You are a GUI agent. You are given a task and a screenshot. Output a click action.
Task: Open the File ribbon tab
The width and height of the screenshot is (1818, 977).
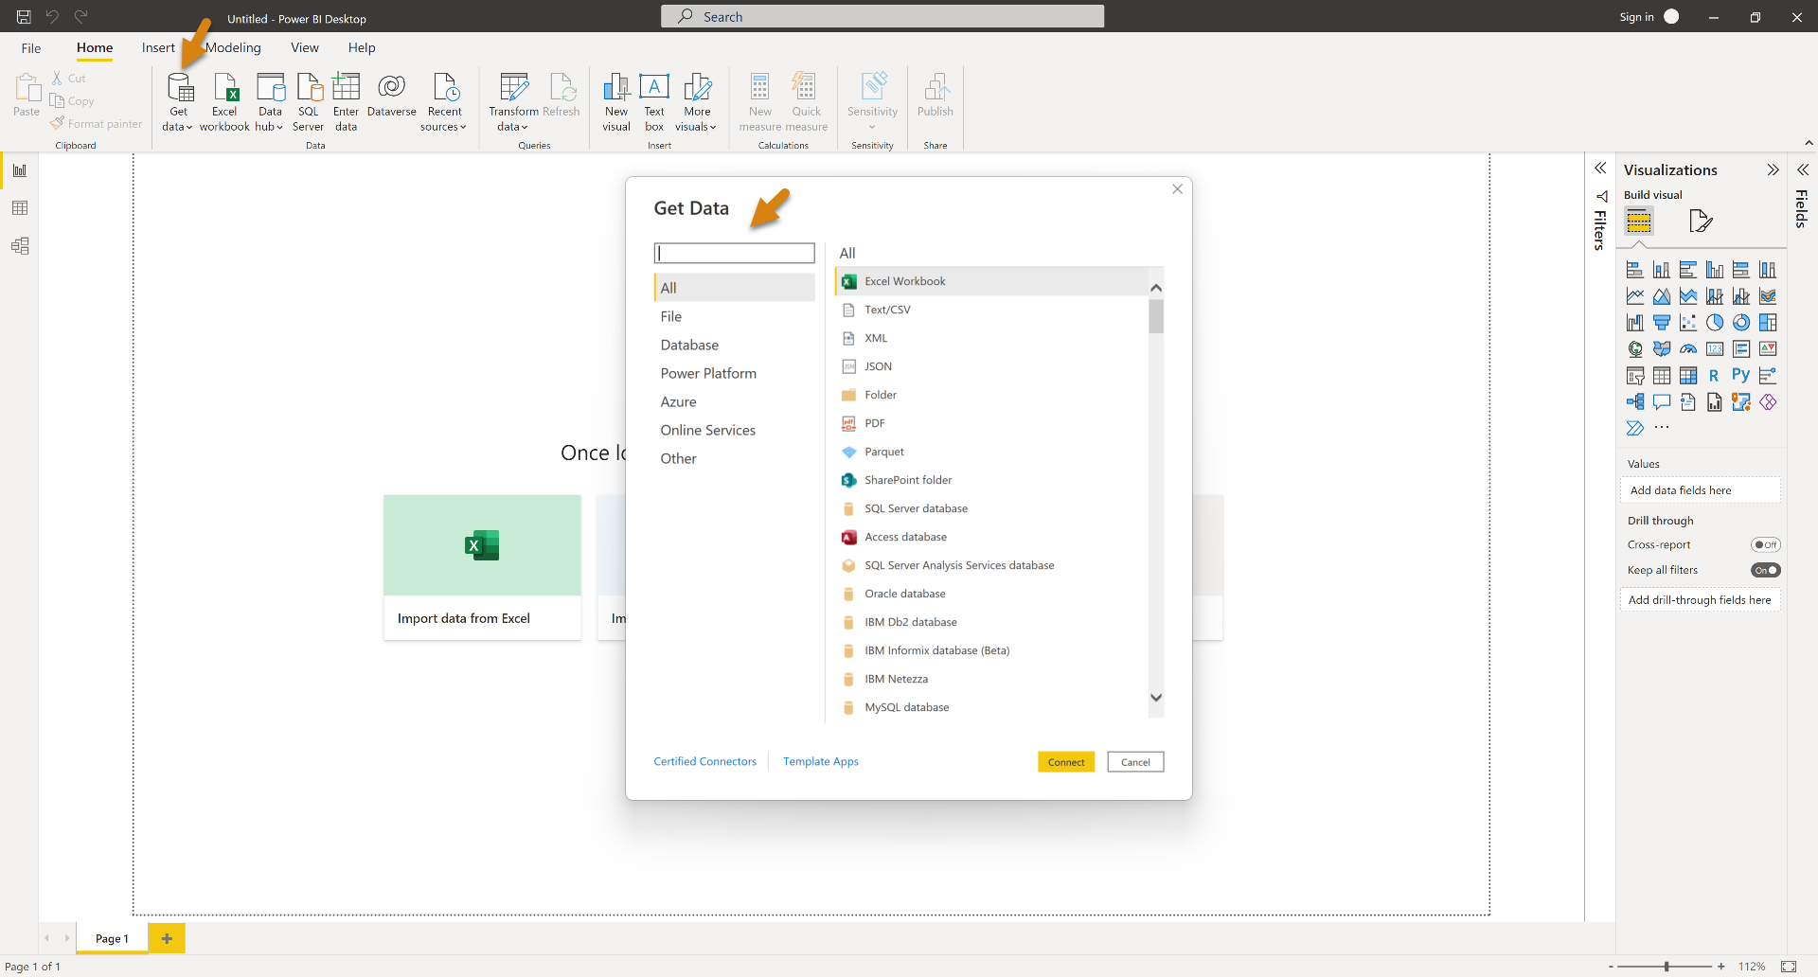click(x=31, y=48)
